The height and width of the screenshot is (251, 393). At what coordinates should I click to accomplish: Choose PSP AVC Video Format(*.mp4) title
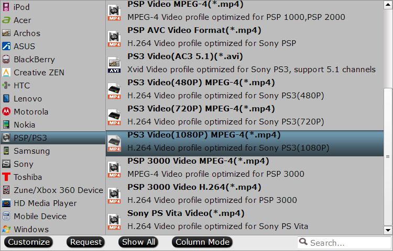[x=194, y=30]
